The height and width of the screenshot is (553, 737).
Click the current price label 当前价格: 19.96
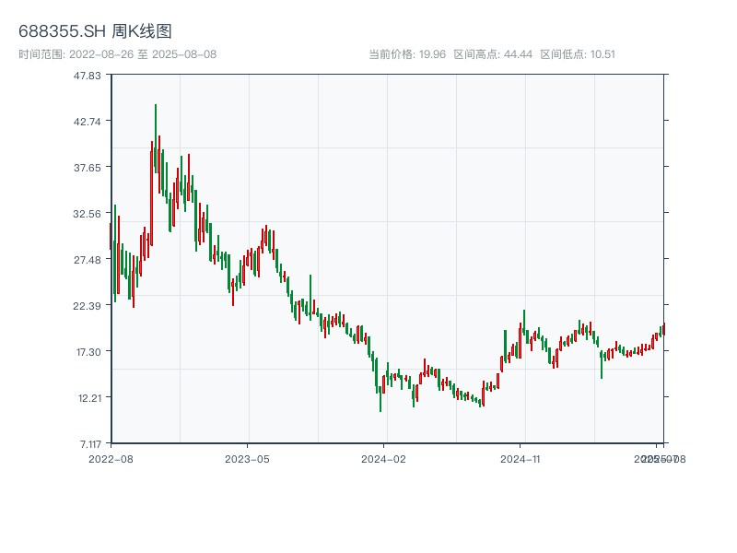[407, 54]
